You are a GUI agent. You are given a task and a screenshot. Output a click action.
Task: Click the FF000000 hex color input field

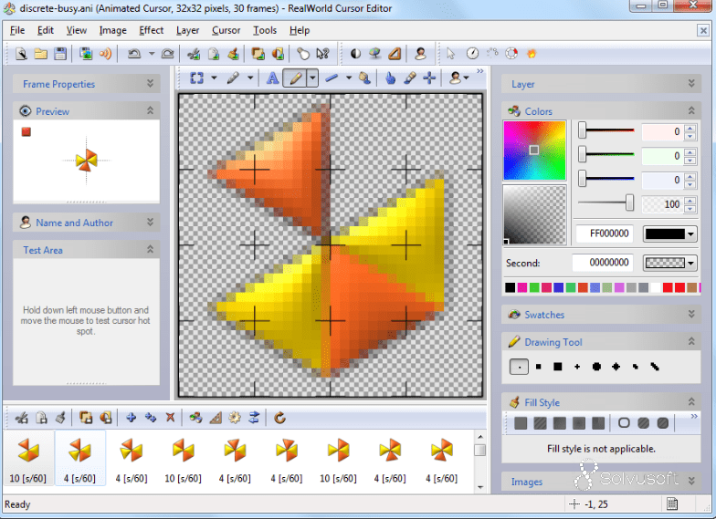coord(605,234)
